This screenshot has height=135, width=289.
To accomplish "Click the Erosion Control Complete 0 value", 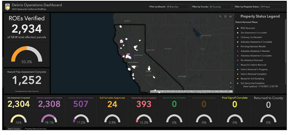I will click(174, 104).
